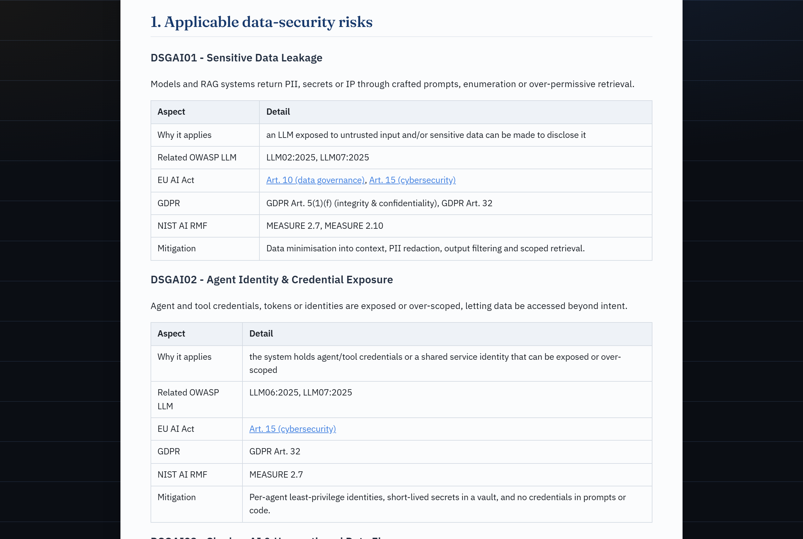Click 'Related OWASP LLM' label in DSGAI01 table
Image resolution: width=803 pixels, height=539 pixels.
[x=197, y=157]
